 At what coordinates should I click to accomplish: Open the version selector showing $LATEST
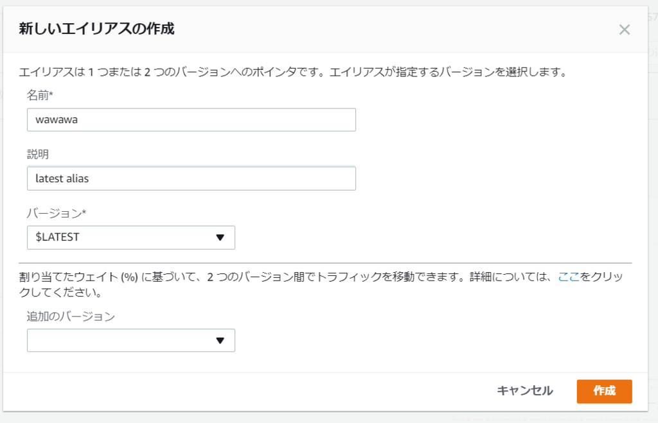click(131, 237)
